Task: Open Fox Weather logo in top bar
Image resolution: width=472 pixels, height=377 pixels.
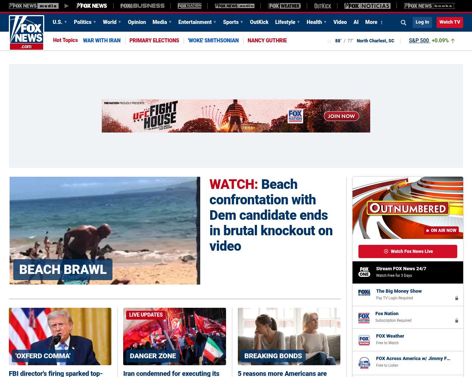Action: coord(284,6)
